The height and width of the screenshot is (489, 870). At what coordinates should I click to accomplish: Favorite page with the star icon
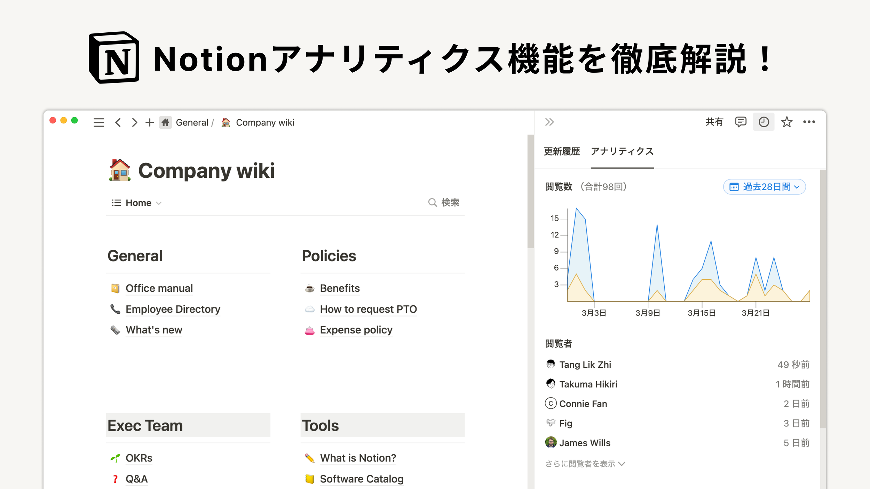(786, 122)
